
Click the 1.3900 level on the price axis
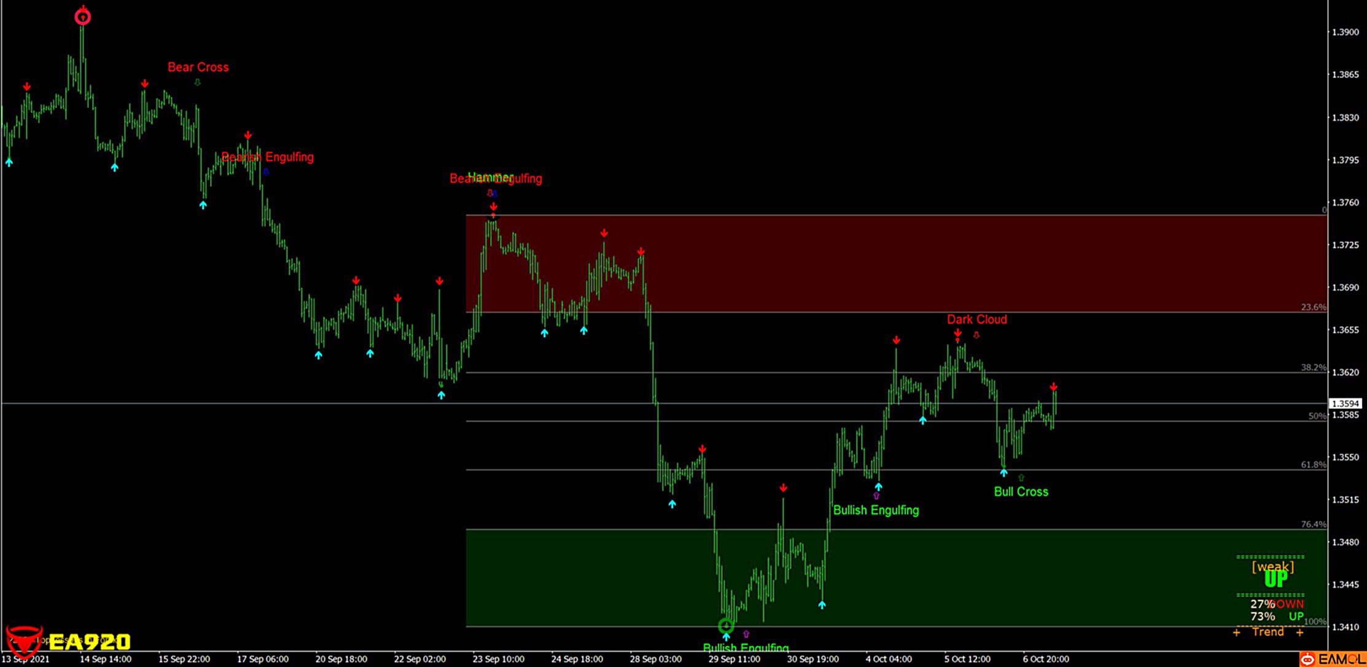click(x=1345, y=32)
